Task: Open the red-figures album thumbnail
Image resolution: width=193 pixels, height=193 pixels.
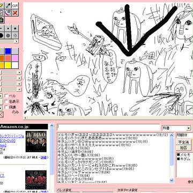Action: (36, 180)
